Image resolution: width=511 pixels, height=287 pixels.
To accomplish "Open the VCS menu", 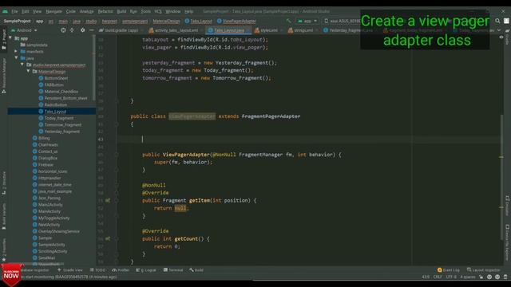I will tap(158, 11).
